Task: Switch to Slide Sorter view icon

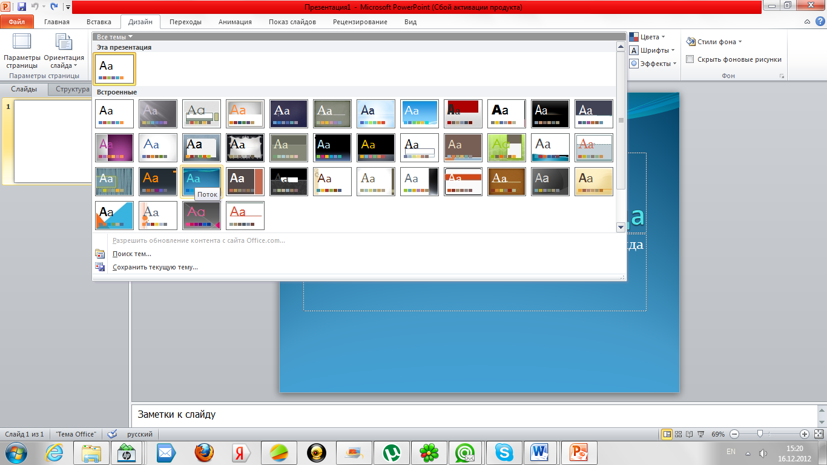Action: pos(678,434)
